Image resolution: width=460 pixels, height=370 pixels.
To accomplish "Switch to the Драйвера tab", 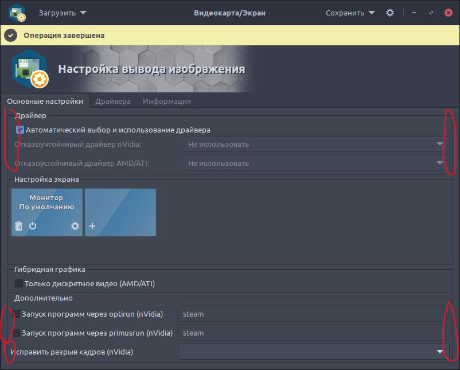I will 113,102.
